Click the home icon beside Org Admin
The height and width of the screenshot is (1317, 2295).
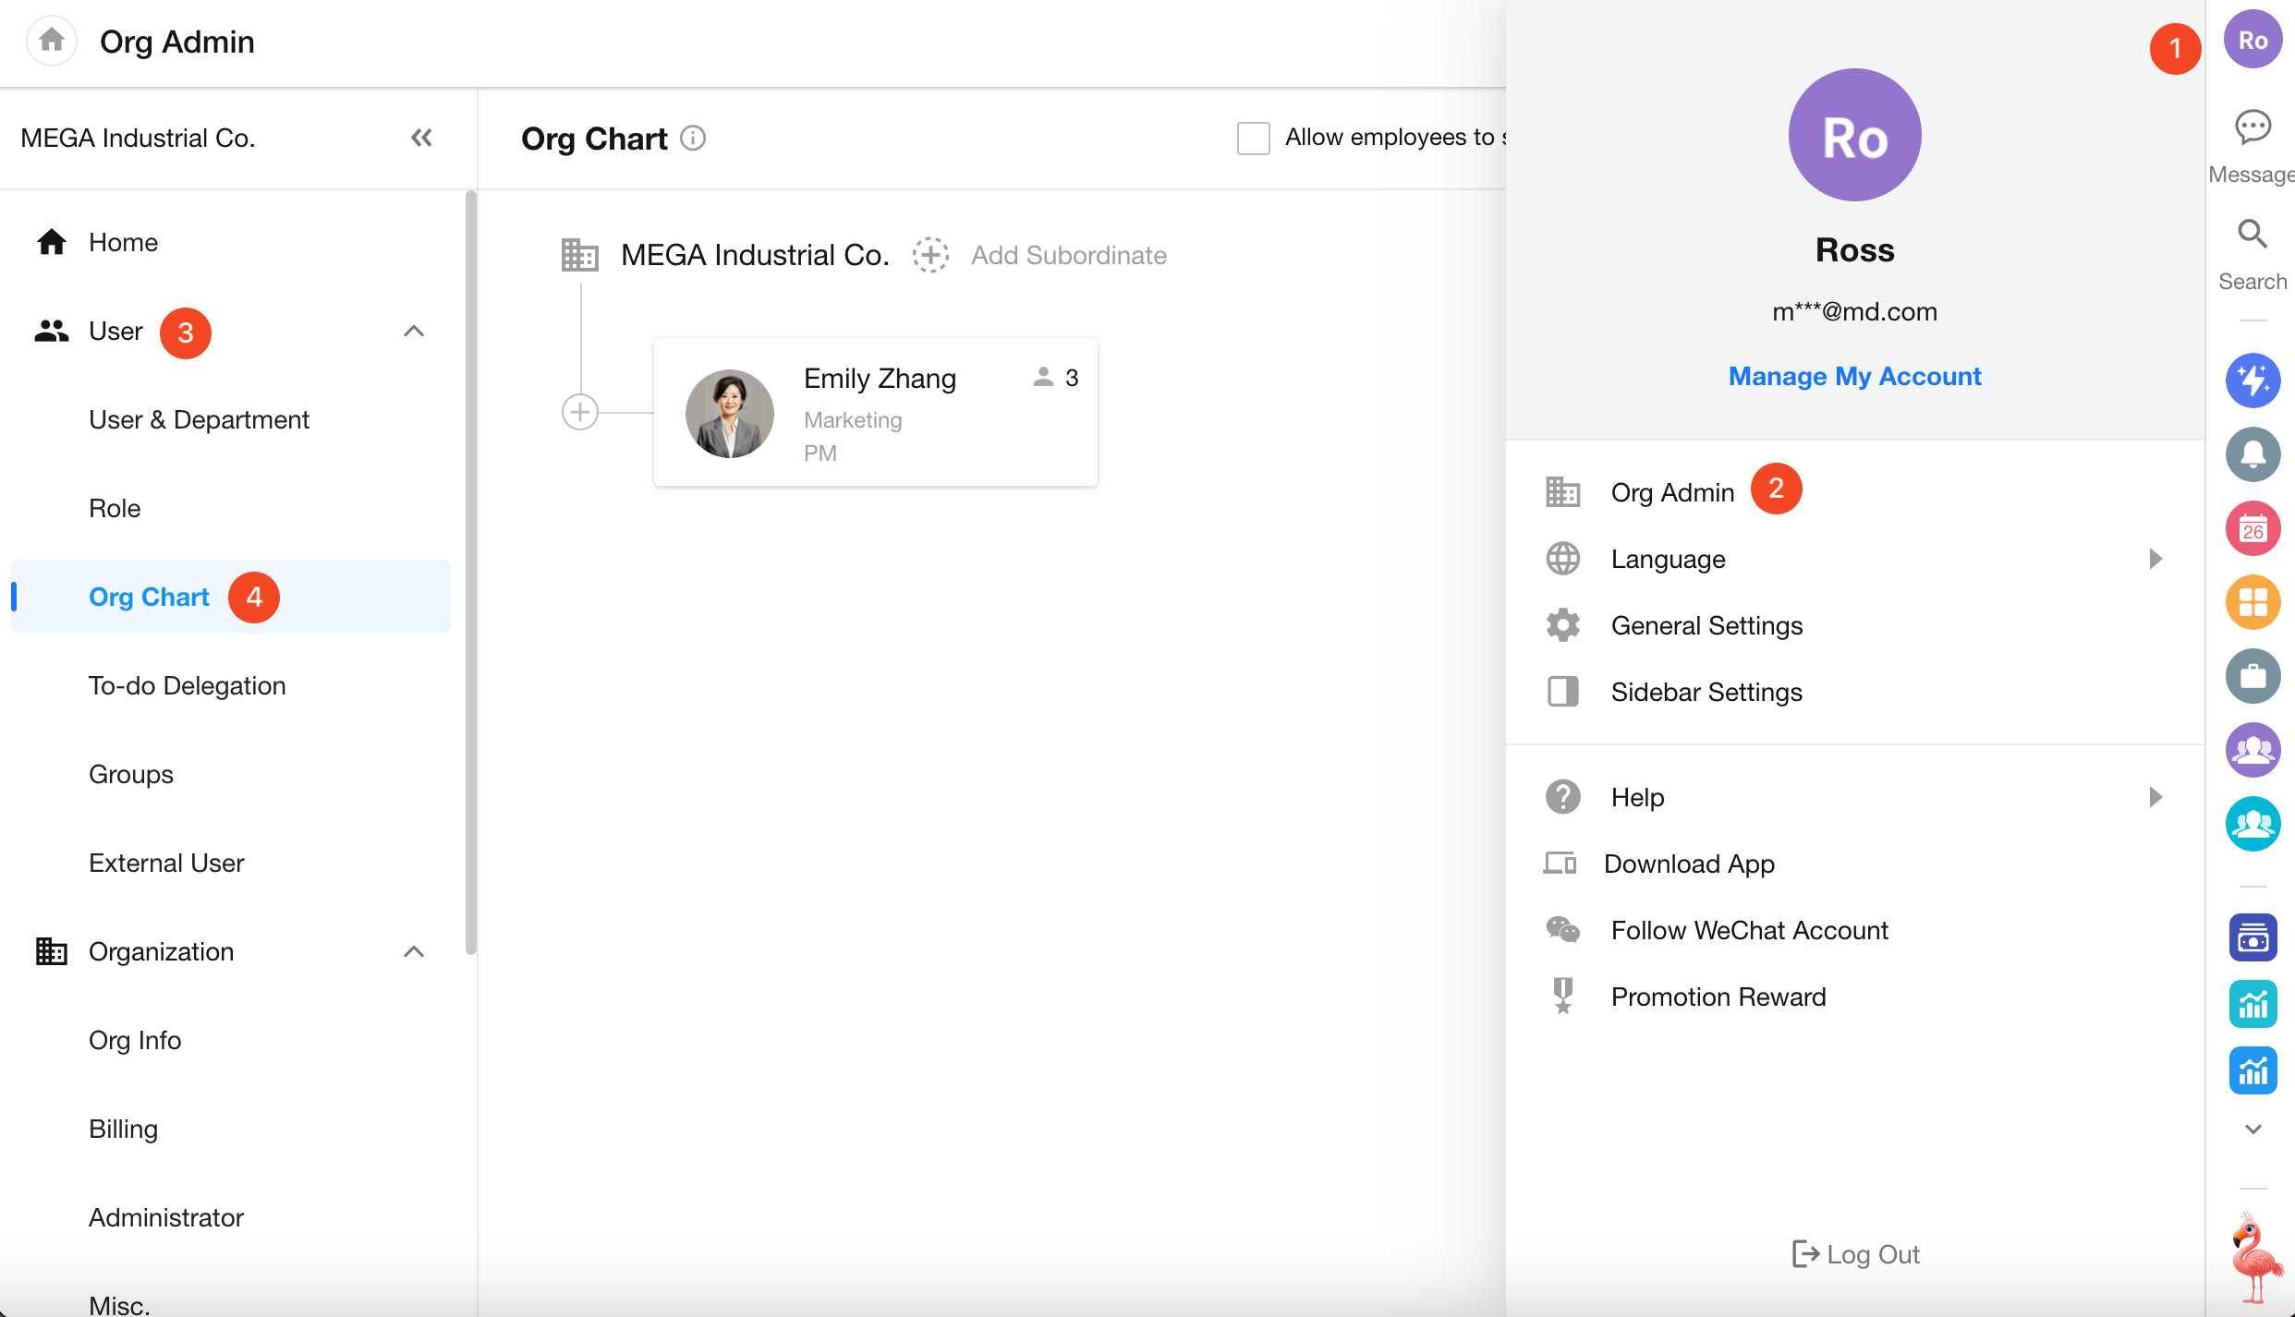click(x=52, y=41)
